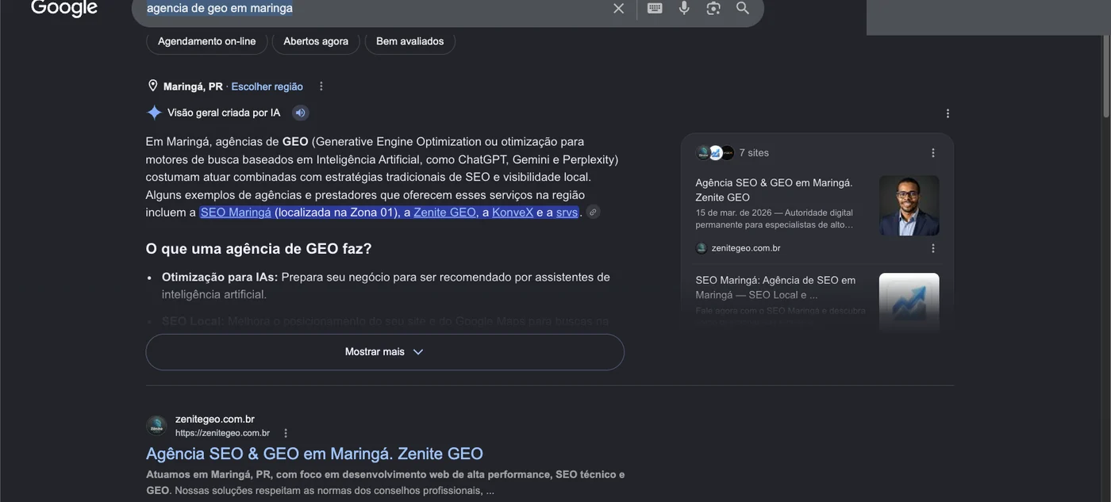This screenshot has width=1111, height=502.
Task: Open the AI overview options three-dot menu
Action: pos(948,113)
